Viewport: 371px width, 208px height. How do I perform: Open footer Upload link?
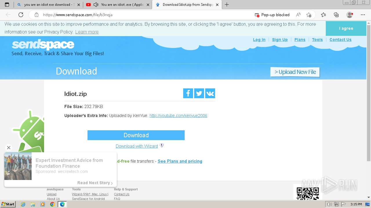pyautogui.click(x=52, y=194)
